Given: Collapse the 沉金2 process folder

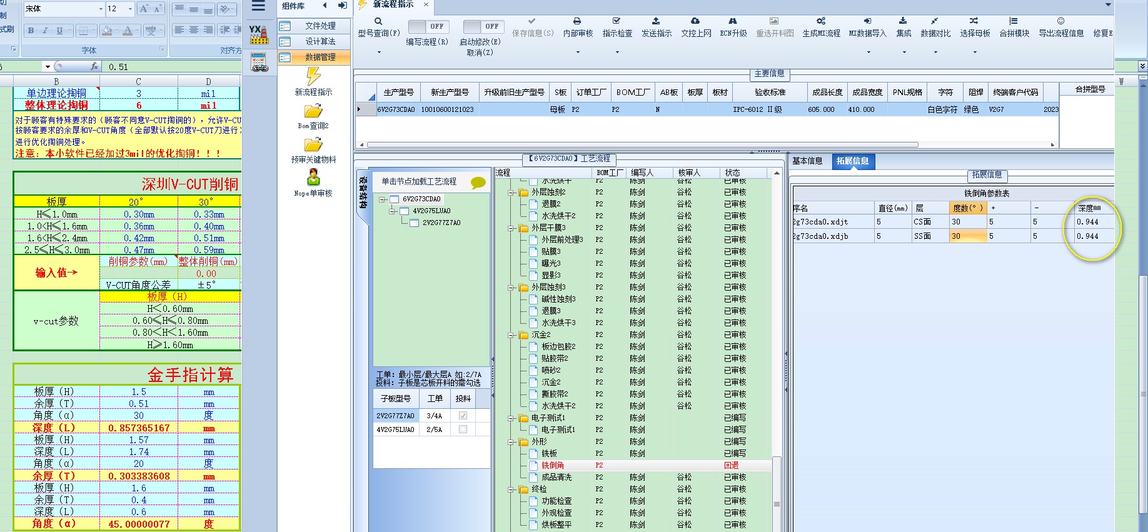Looking at the screenshot, I should [x=511, y=335].
